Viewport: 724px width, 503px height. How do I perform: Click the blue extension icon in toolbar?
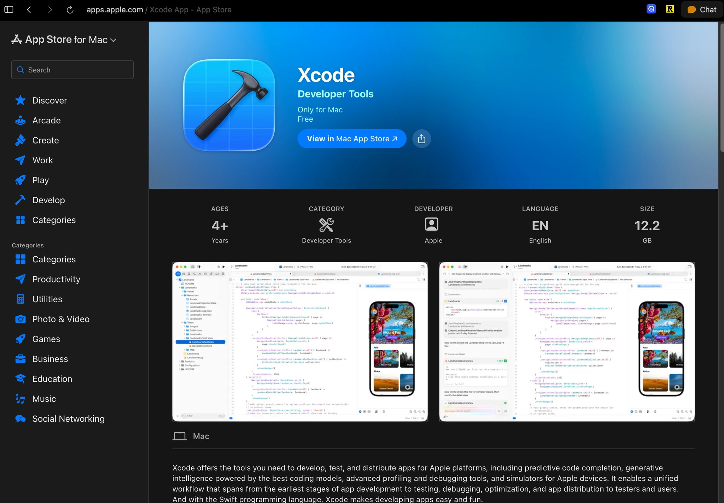(651, 9)
